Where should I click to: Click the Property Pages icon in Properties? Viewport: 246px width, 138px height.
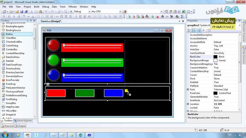[x=209, y=30]
